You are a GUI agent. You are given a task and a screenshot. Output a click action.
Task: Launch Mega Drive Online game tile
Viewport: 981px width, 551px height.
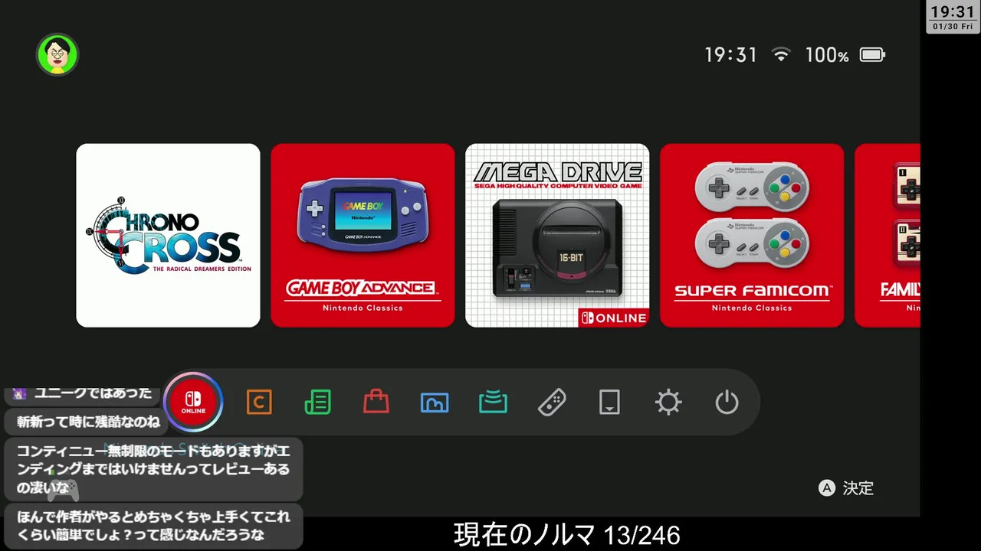[x=557, y=236]
